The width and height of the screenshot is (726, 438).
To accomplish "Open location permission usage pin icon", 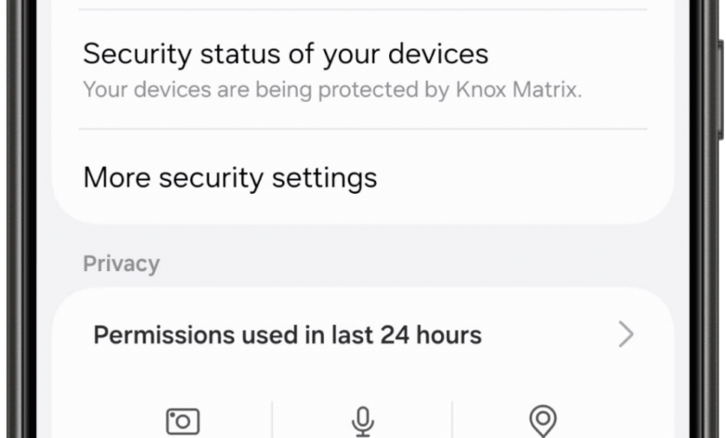I will click(543, 421).
